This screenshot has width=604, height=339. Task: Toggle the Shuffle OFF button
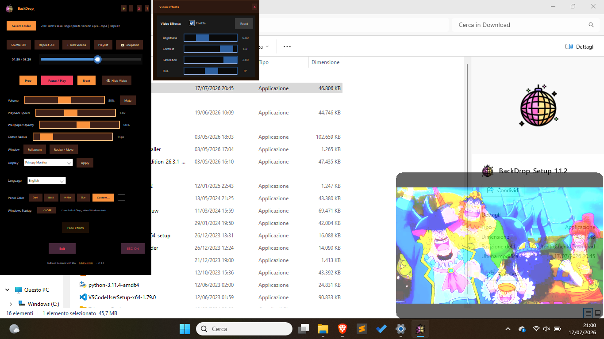click(19, 45)
